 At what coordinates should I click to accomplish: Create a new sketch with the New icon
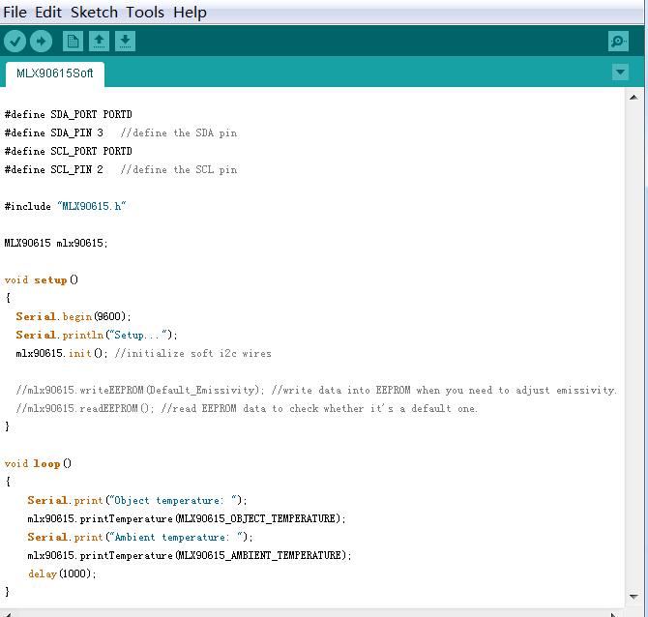click(x=73, y=42)
